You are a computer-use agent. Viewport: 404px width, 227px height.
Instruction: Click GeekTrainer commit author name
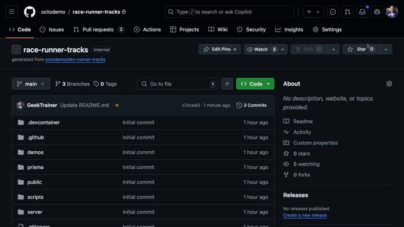42,105
